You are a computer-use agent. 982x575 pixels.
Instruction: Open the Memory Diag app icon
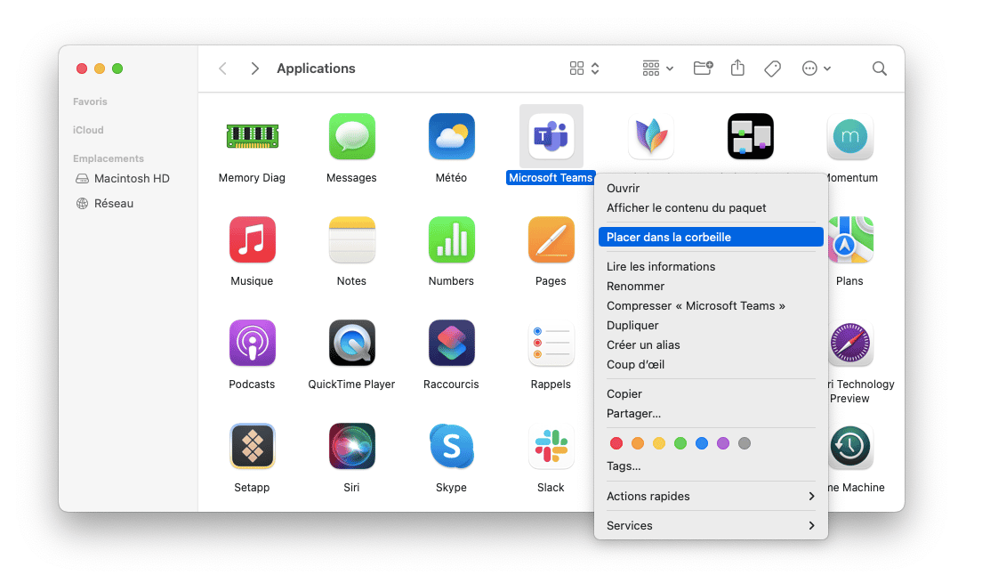tap(252, 136)
